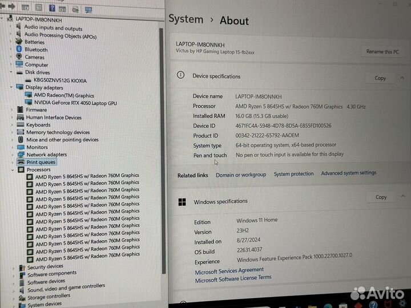Expand the Network adapters tree node
This screenshot has height=308, width=411.
pyautogui.click(x=13, y=155)
